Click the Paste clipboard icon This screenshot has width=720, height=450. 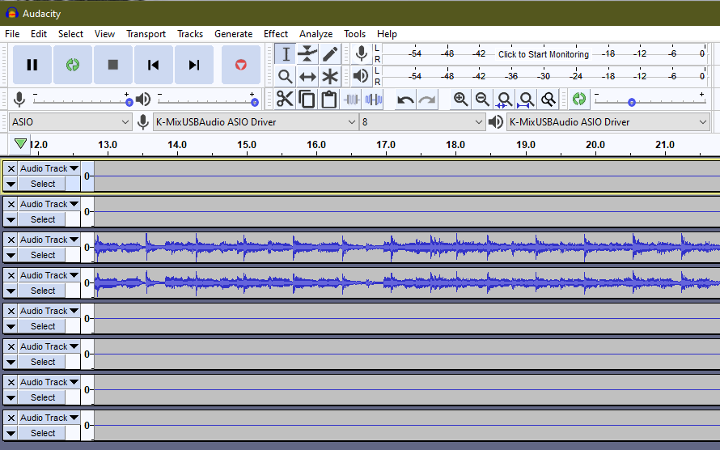point(328,100)
